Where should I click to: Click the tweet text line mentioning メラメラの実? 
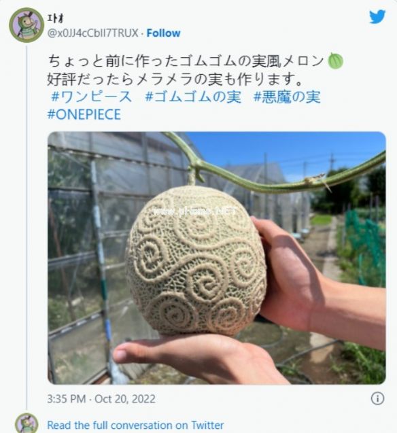pyautogui.click(x=175, y=80)
